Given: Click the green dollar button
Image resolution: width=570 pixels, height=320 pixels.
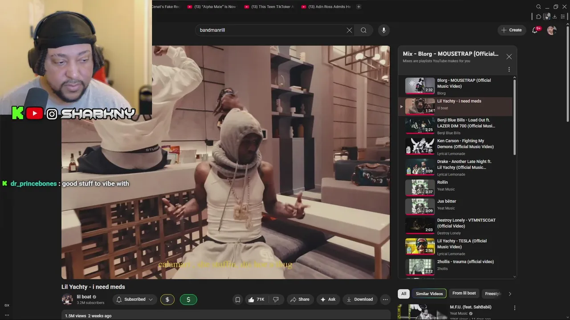Looking at the screenshot, I should click(188, 300).
